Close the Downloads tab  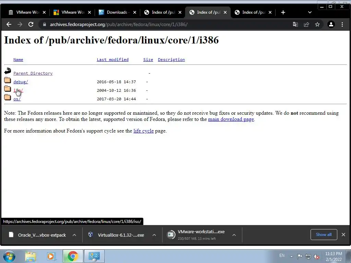[134, 12]
